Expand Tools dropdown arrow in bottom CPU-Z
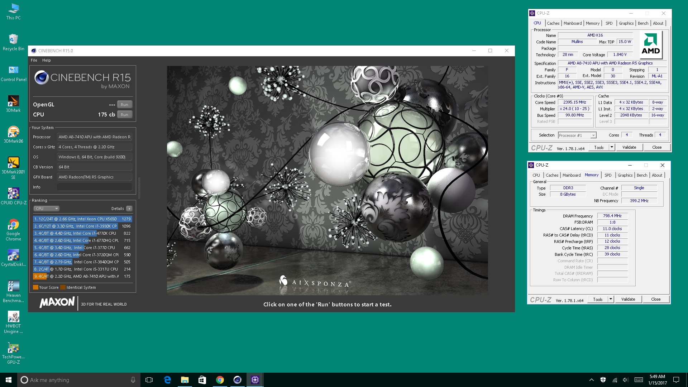Viewport: 688px width, 387px height. [x=611, y=299]
